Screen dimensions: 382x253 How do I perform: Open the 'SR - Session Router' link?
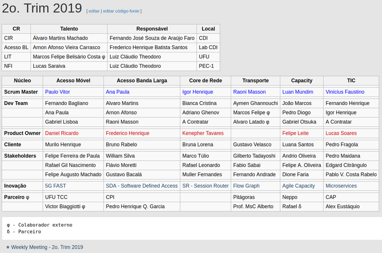(205, 186)
